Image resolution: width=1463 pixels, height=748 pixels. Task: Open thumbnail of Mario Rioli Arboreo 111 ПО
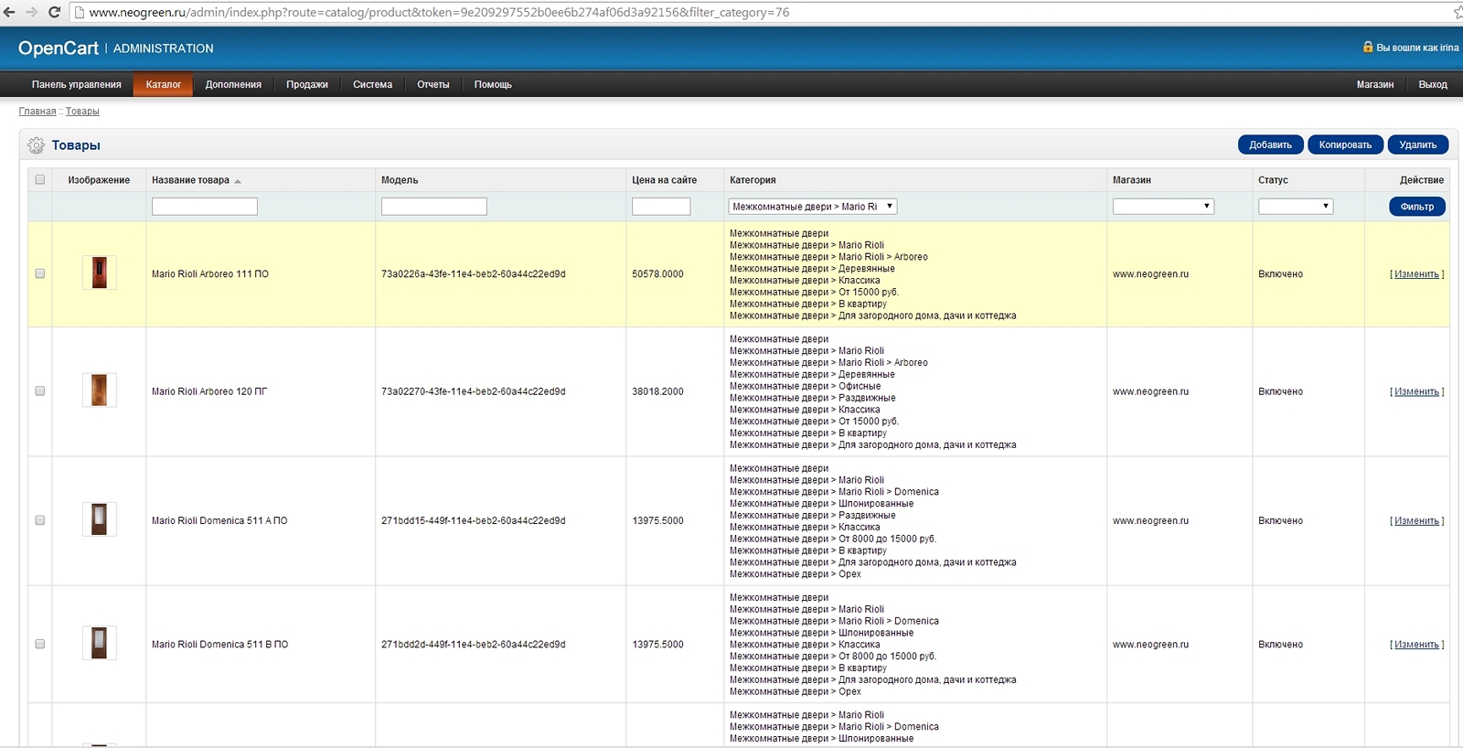coord(99,272)
